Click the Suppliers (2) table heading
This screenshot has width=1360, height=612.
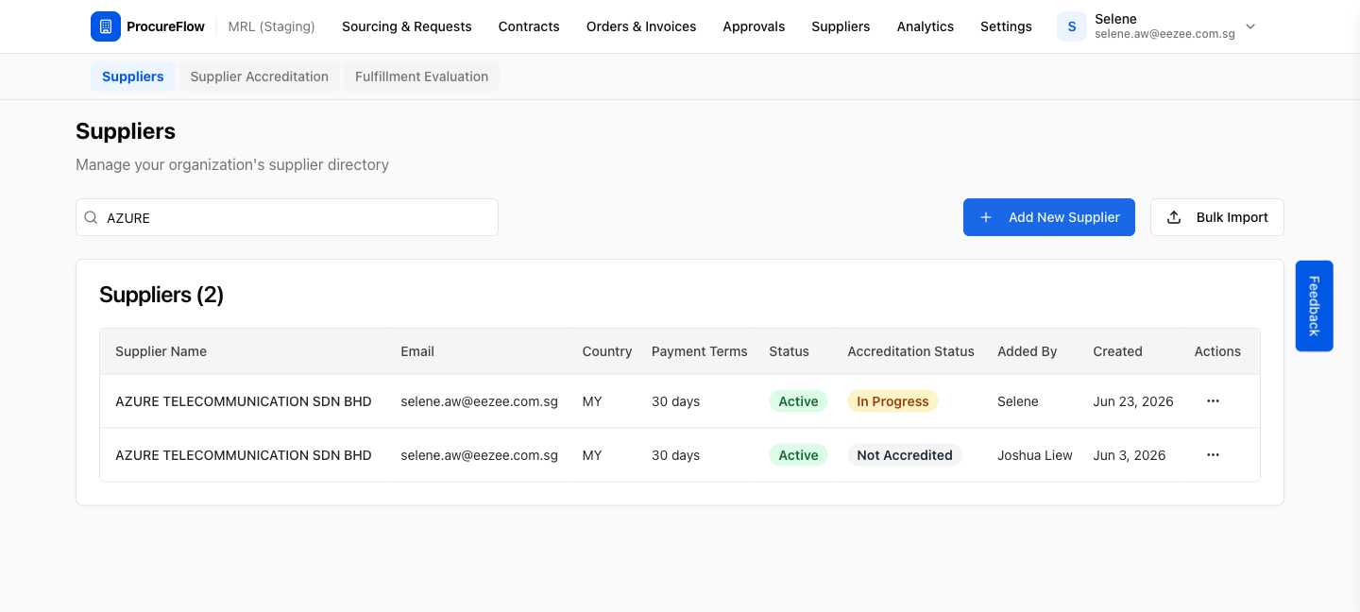tap(161, 295)
